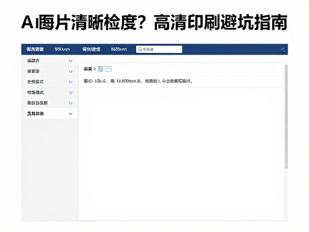Screen dimensions: 309x232
Task: Open the second bold item in the blue bar
Action: [91, 49]
